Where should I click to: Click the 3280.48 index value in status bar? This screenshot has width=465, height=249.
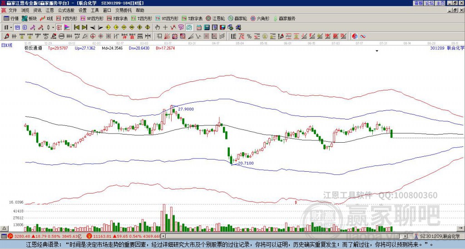click(x=22, y=236)
